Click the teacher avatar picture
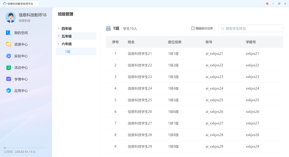Image resolution: width=289 pixels, height=157 pixels. 10,17
